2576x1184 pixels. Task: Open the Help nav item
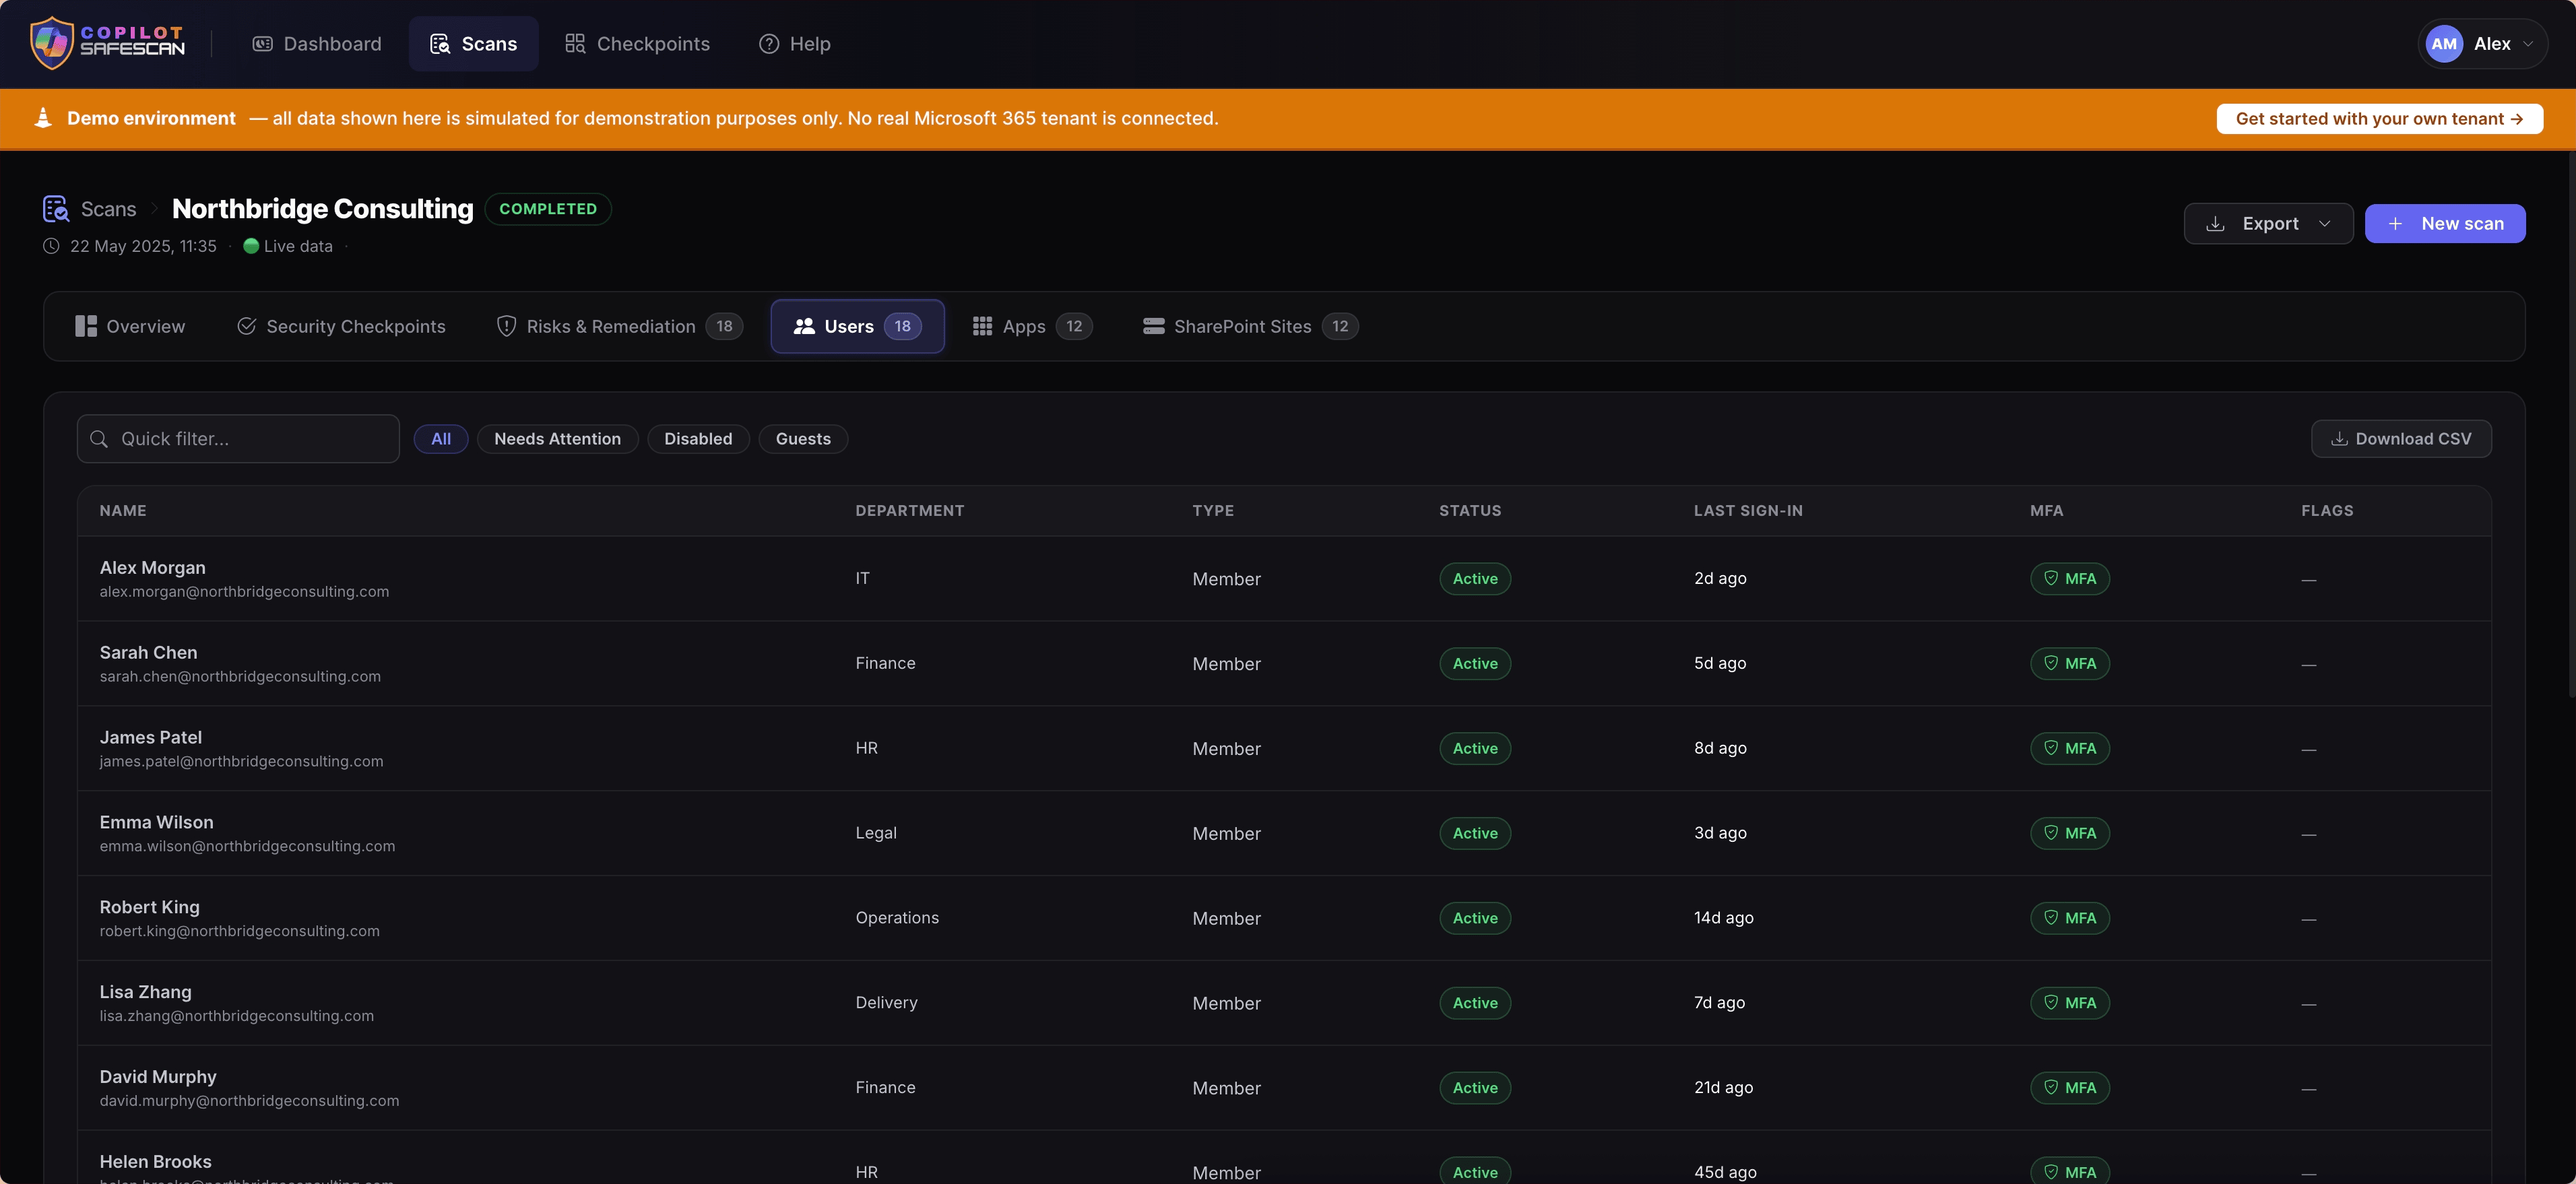(794, 44)
